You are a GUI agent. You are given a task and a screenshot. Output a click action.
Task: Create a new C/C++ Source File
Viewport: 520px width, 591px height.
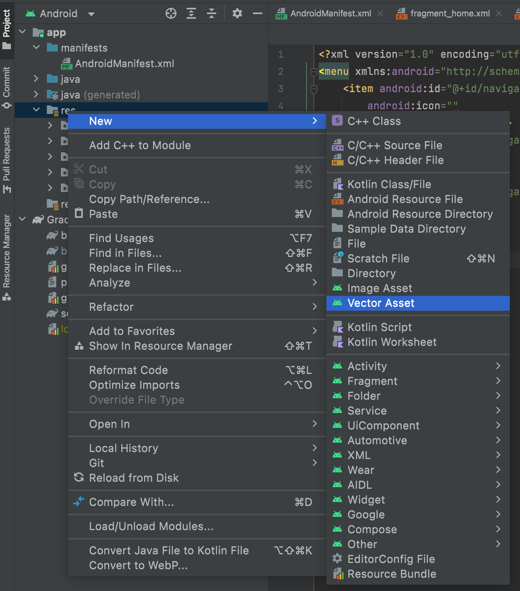(418, 146)
